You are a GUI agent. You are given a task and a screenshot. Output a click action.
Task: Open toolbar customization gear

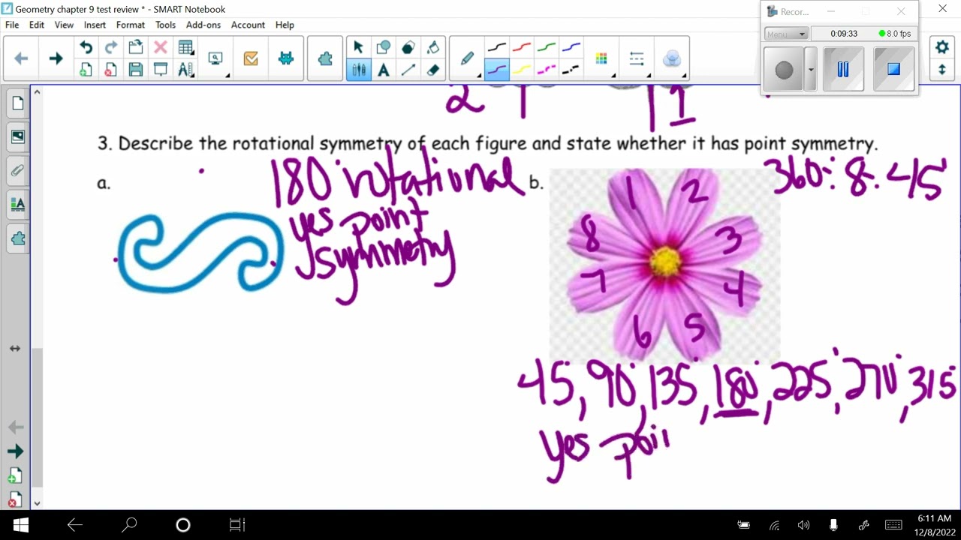[942, 47]
